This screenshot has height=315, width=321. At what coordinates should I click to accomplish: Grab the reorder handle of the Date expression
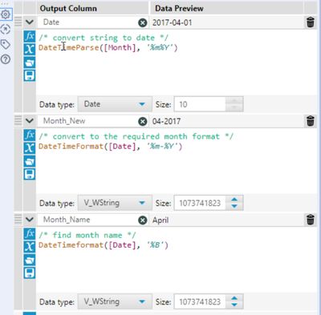[18, 22]
